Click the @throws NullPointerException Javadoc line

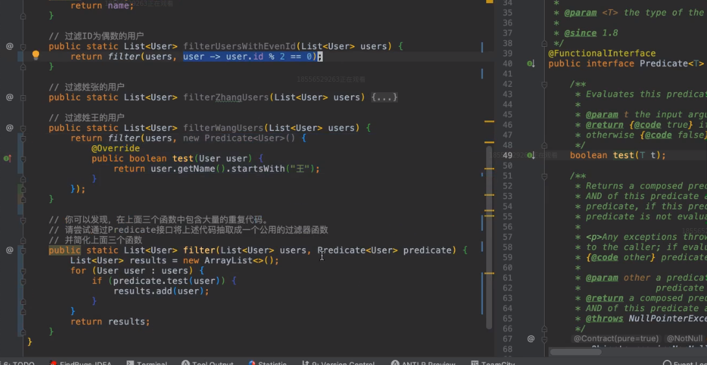pos(646,318)
